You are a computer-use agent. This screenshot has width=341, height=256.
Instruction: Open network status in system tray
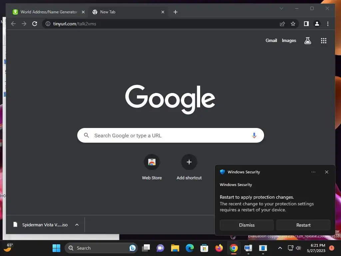290,248
